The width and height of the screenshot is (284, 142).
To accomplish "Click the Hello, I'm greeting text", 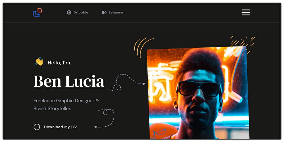I will click(59, 63).
